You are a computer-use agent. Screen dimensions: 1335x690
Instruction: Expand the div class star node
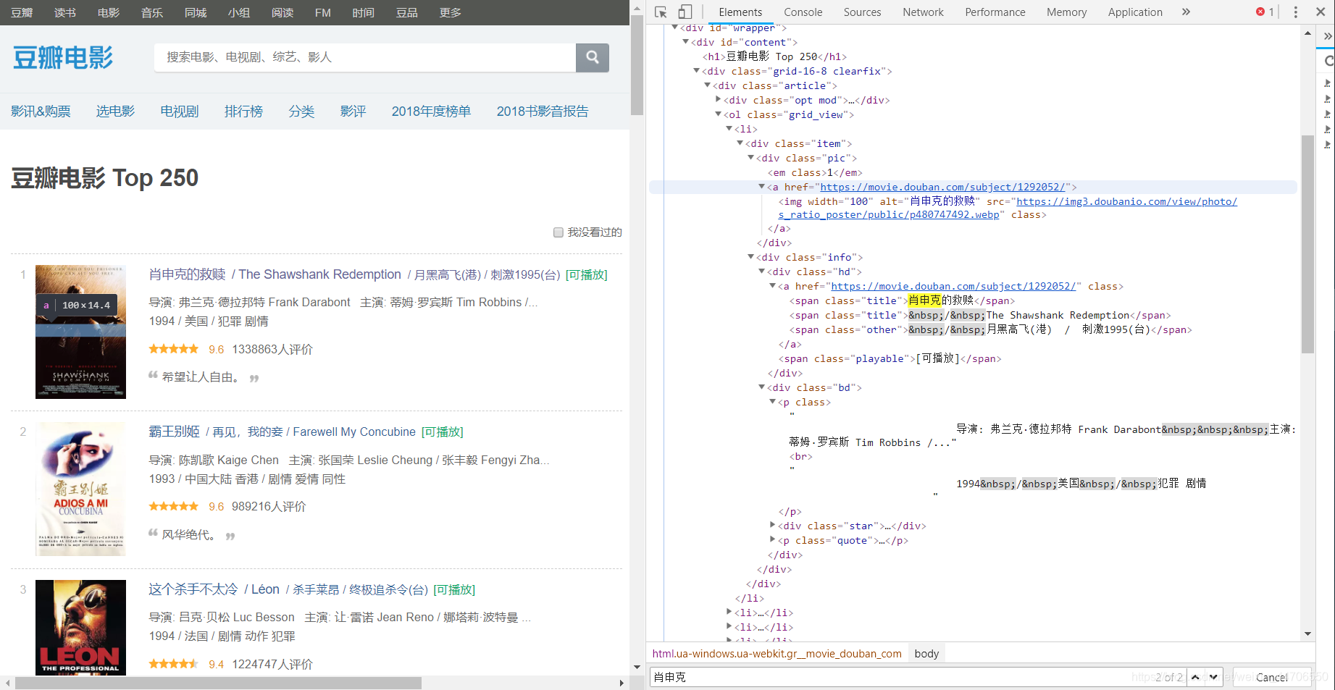click(x=772, y=526)
